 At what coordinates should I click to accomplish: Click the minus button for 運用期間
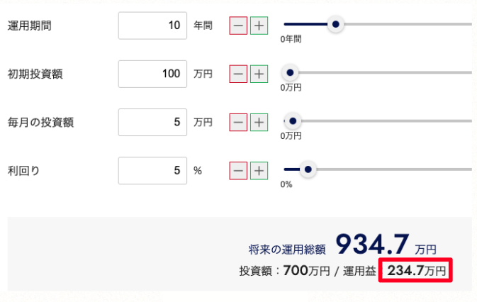238,26
